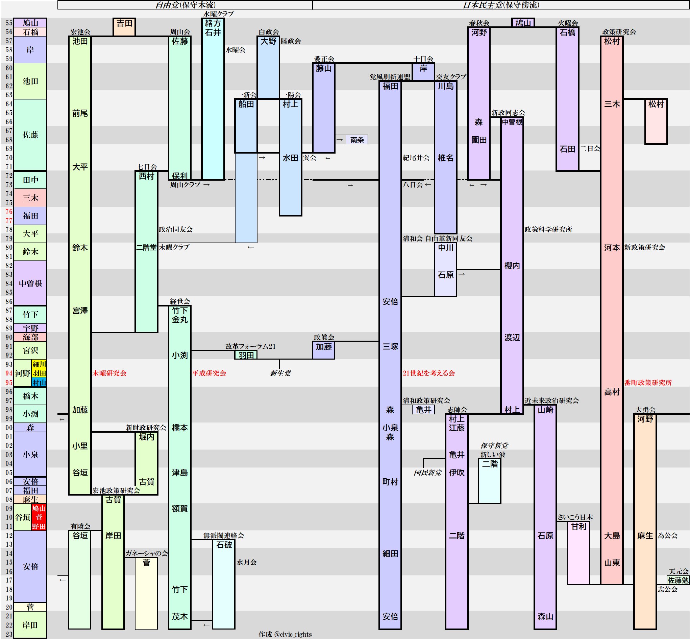Screen dimensions: 690x639
Task: Click the 吉田 box at top
Action: (124, 27)
